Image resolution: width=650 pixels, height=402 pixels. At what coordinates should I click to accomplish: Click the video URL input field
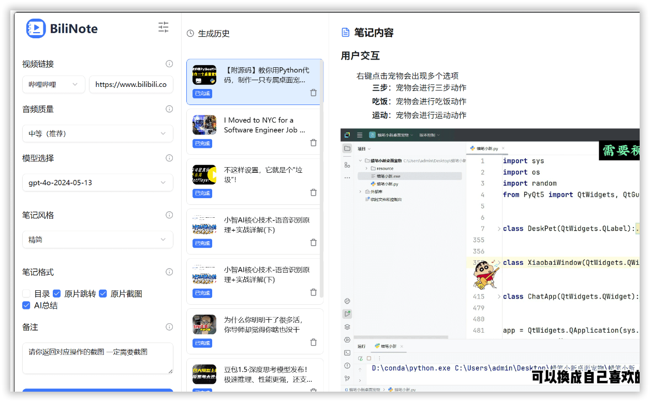tap(131, 84)
